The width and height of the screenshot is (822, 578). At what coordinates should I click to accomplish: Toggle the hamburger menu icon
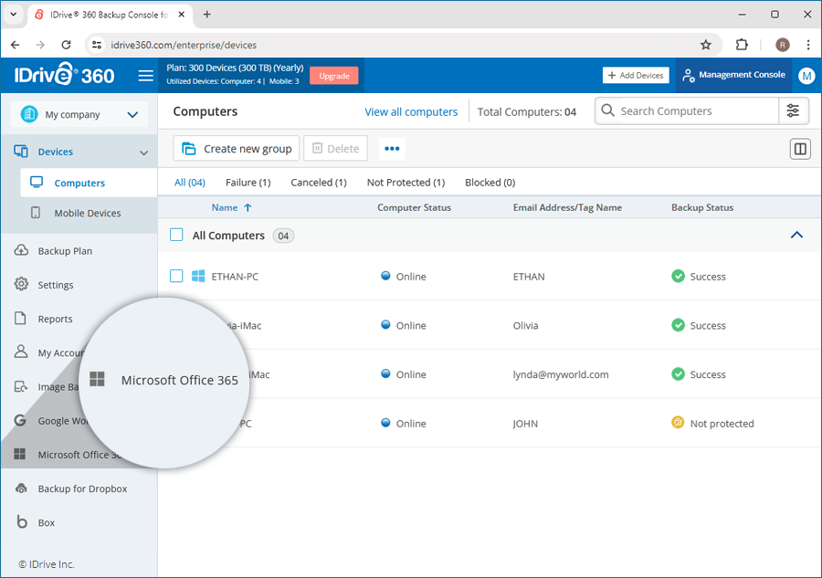[x=146, y=76]
